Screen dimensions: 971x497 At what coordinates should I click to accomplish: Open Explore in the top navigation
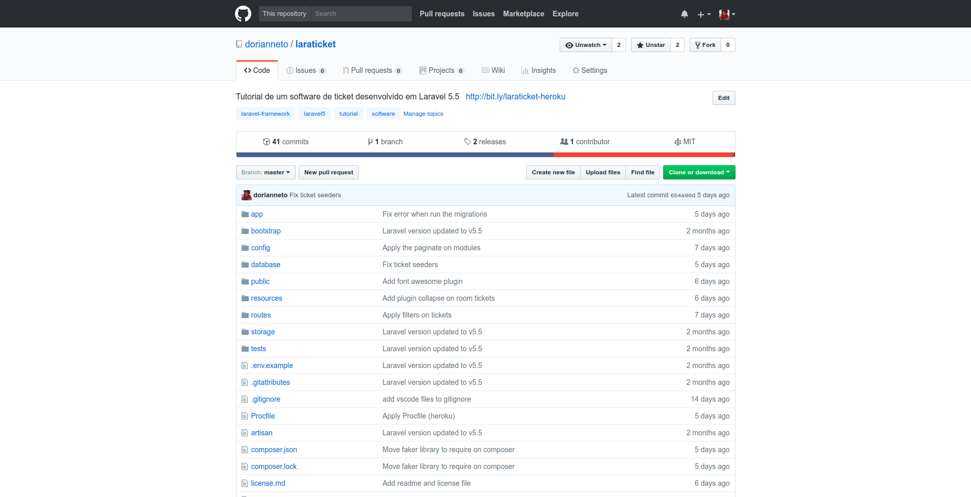pos(565,14)
